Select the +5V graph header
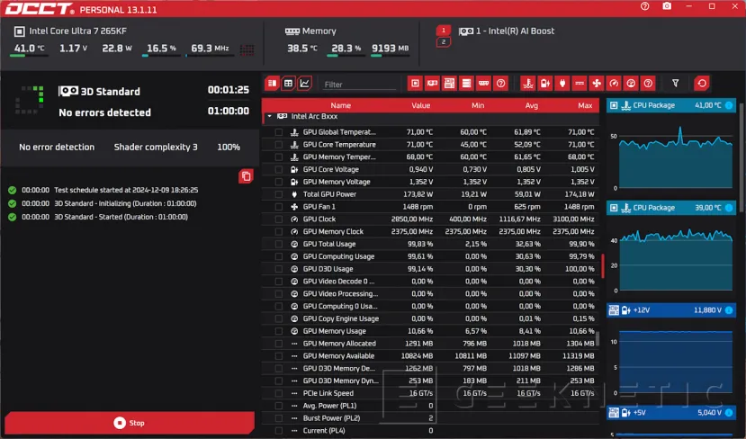 pos(670,412)
